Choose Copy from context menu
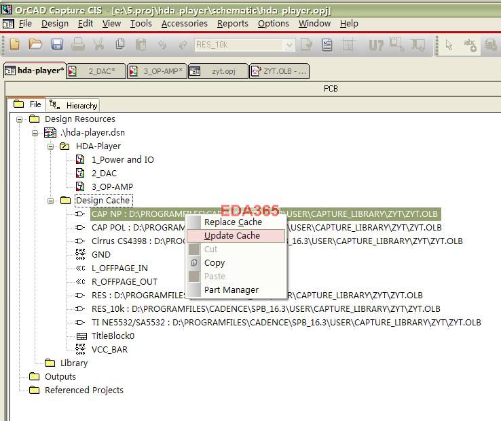This screenshot has height=421, width=501. [x=215, y=263]
